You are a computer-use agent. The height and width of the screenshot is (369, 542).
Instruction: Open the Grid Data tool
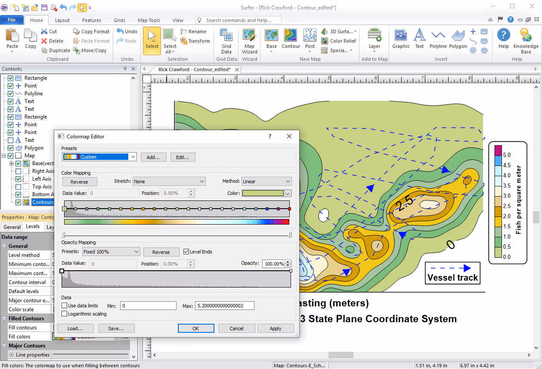226,41
